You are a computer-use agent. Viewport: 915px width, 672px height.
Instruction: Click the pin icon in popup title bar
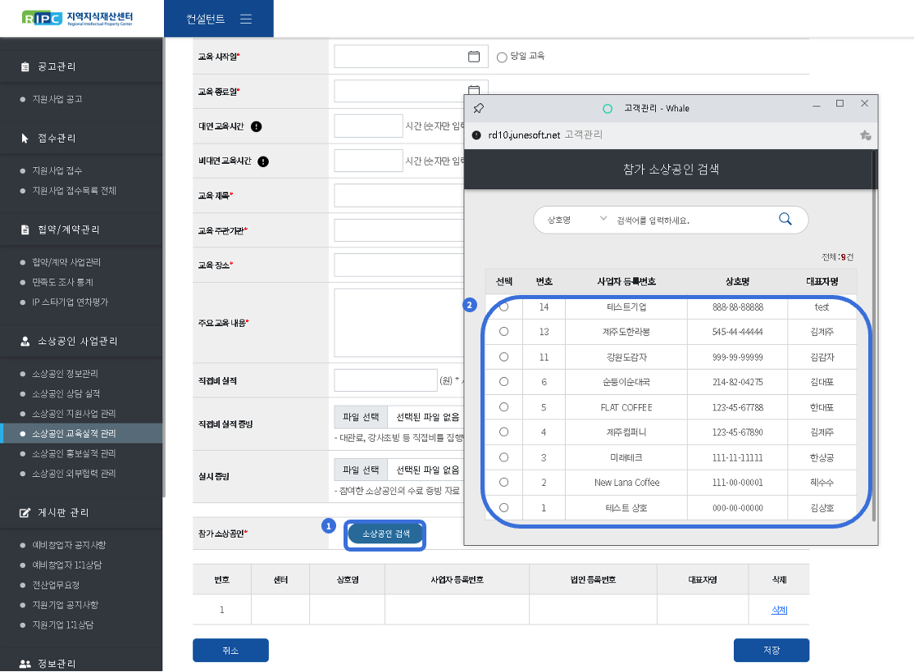point(479,108)
